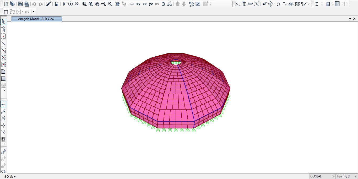The image size is (358, 179).
Task: Zoom in one step
Action: tap(103, 4)
